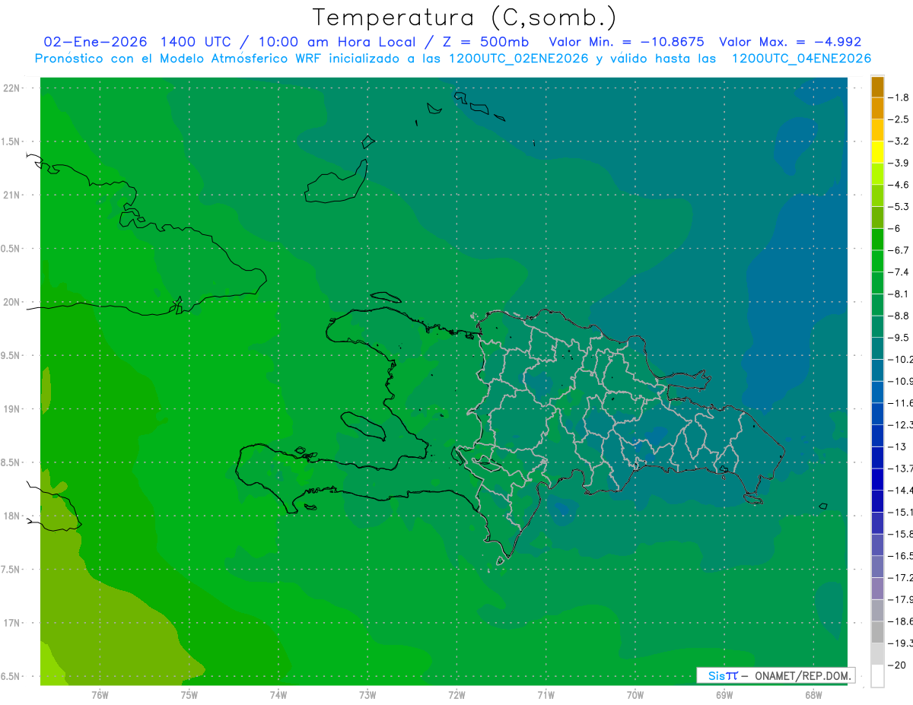Click the '19N' latitude label
Image resolution: width=913 pixels, height=705 pixels.
click(11, 409)
